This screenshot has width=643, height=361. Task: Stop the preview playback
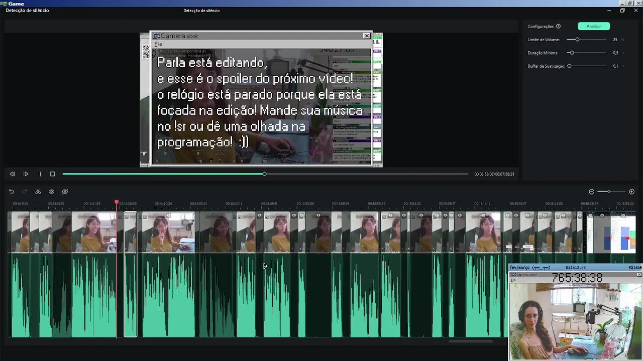pos(52,174)
